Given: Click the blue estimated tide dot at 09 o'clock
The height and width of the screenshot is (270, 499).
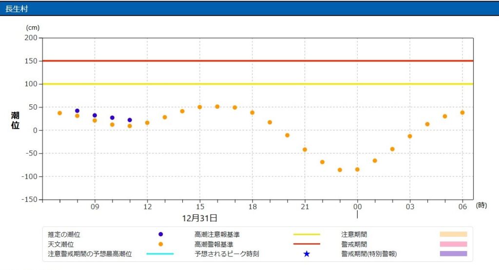Looking at the screenshot, I should (x=95, y=116).
